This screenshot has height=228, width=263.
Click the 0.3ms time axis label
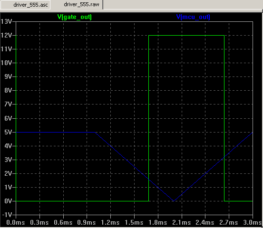pos(39,223)
